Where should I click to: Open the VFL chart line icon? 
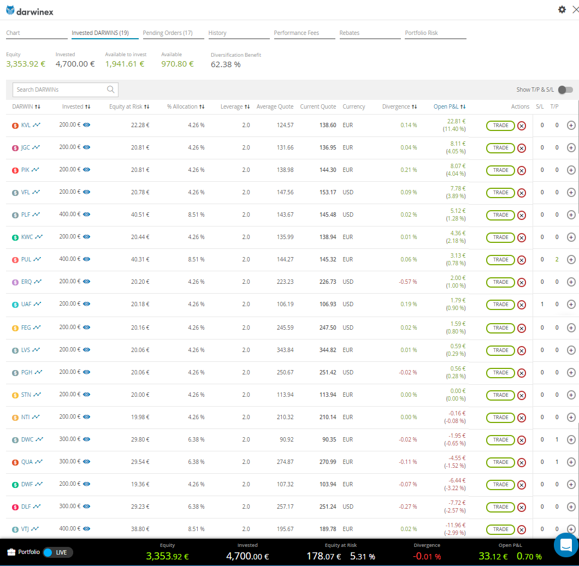tap(36, 192)
